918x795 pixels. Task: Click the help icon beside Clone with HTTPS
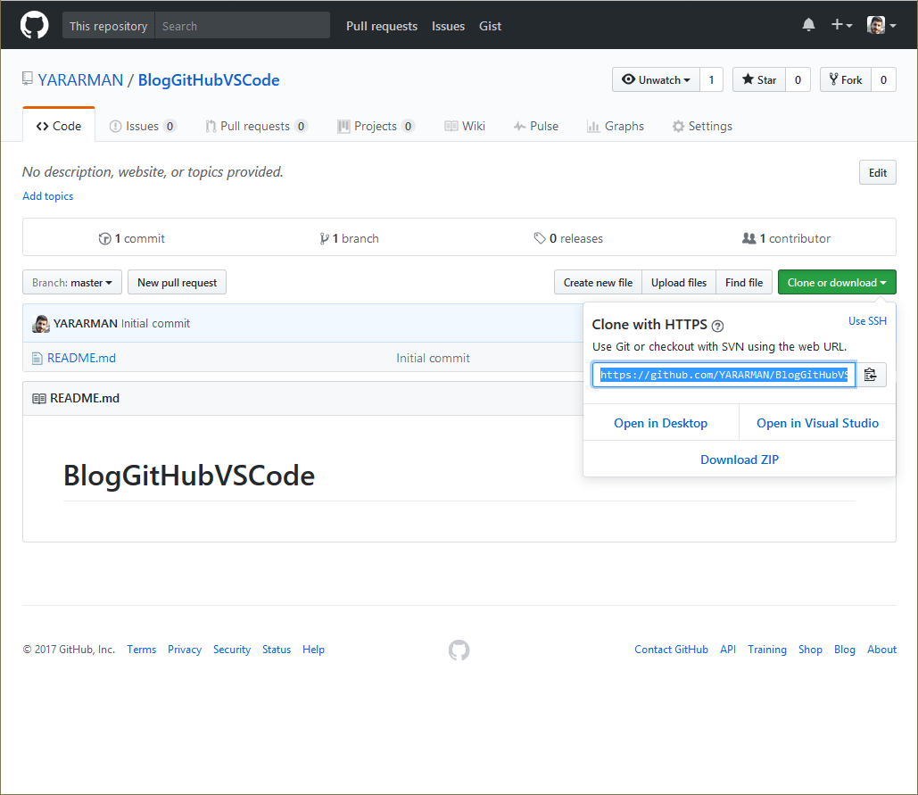click(717, 326)
